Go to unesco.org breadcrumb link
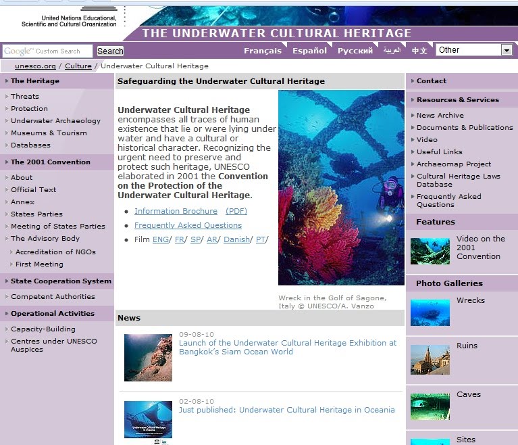The image size is (518, 445). pos(35,66)
